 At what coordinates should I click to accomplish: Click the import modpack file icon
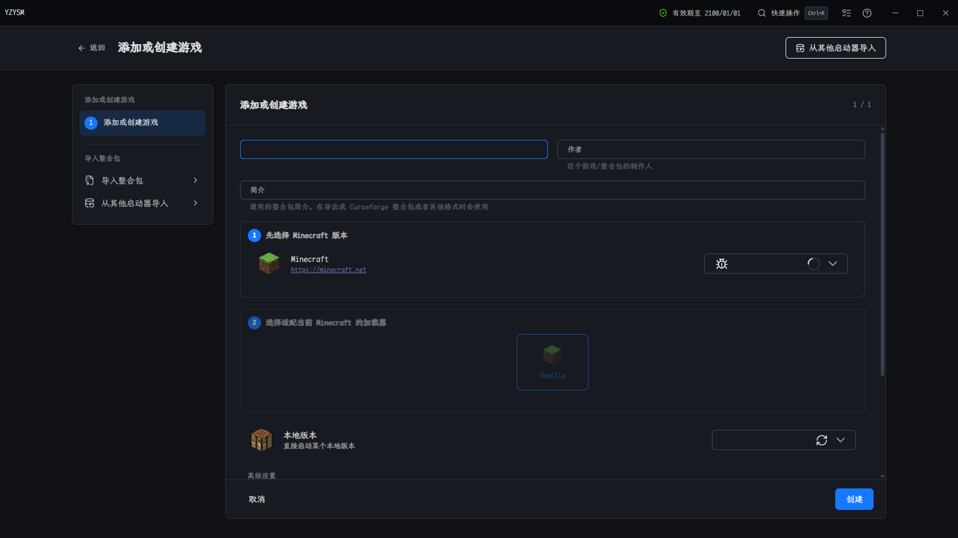coord(90,181)
